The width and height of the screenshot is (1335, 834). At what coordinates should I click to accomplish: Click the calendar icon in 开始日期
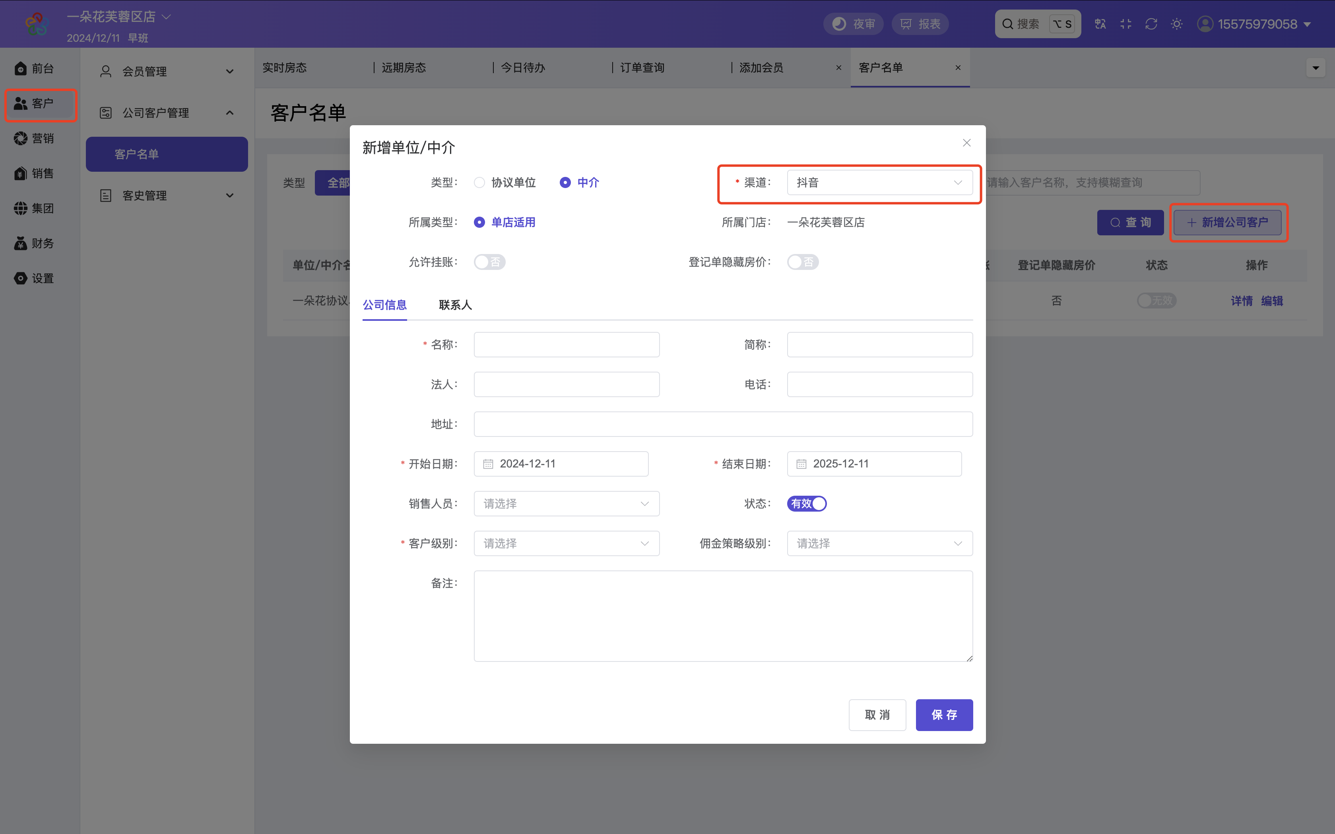(x=488, y=464)
